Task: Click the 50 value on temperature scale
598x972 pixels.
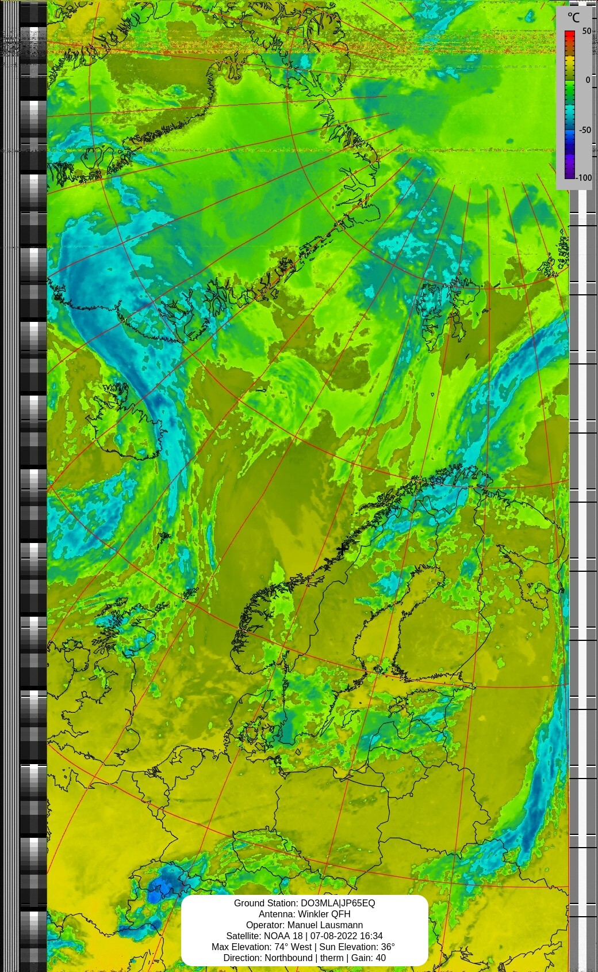Action: [x=586, y=31]
